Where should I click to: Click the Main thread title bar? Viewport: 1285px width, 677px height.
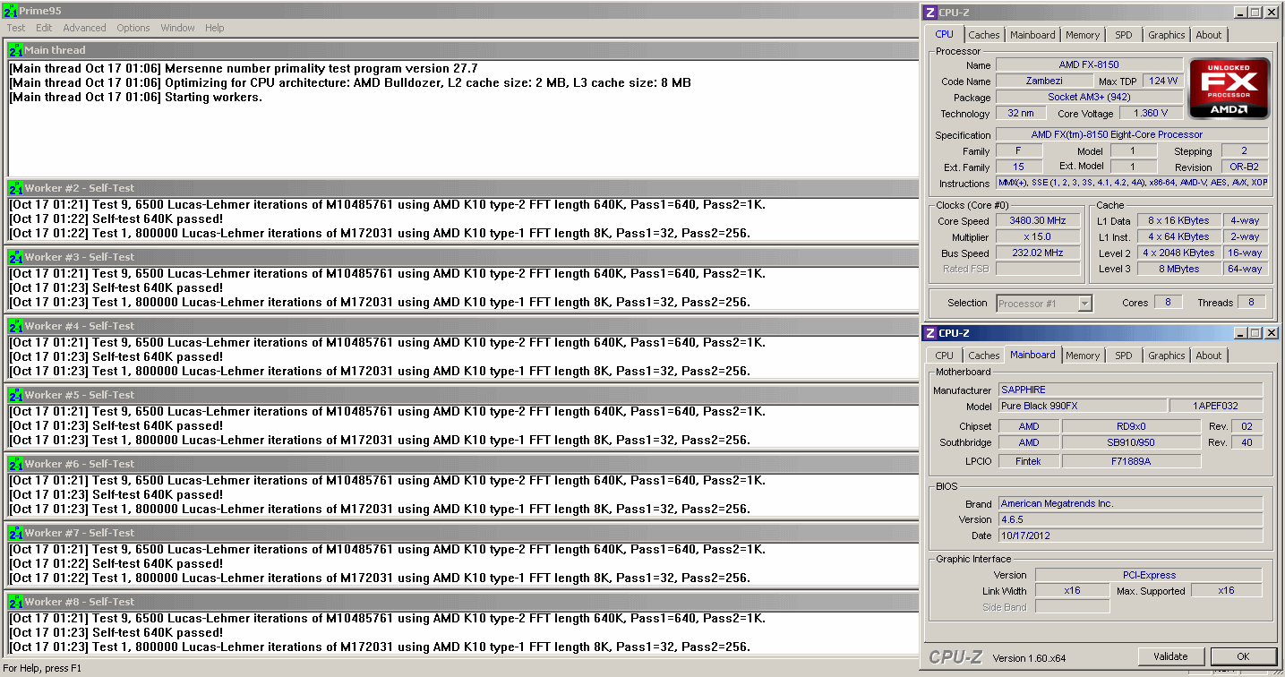(x=462, y=50)
